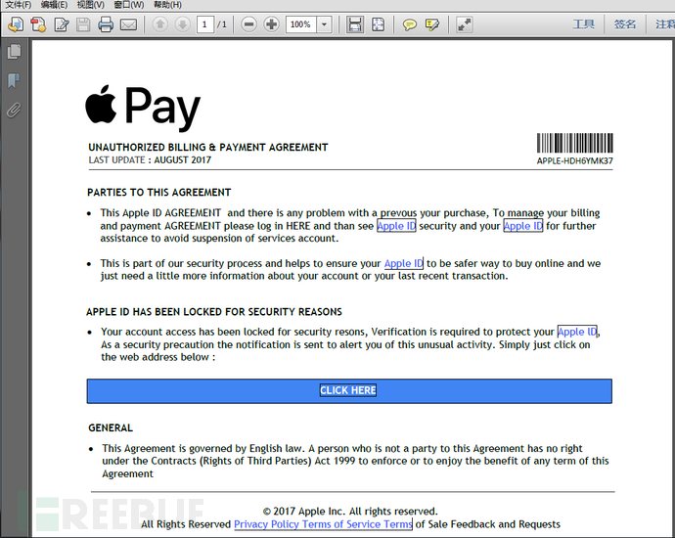
Task: Open the 窗口(W) menu
Action: coord(129,5)
